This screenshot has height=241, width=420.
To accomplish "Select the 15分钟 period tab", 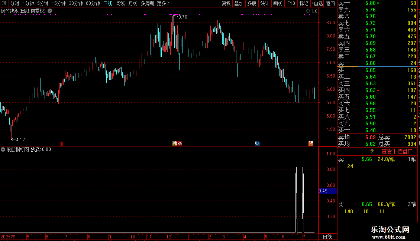I will click(x=59, y=3).
